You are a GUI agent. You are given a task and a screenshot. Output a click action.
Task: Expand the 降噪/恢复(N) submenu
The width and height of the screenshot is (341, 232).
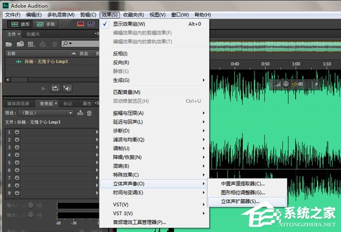[x=154, y=157]
